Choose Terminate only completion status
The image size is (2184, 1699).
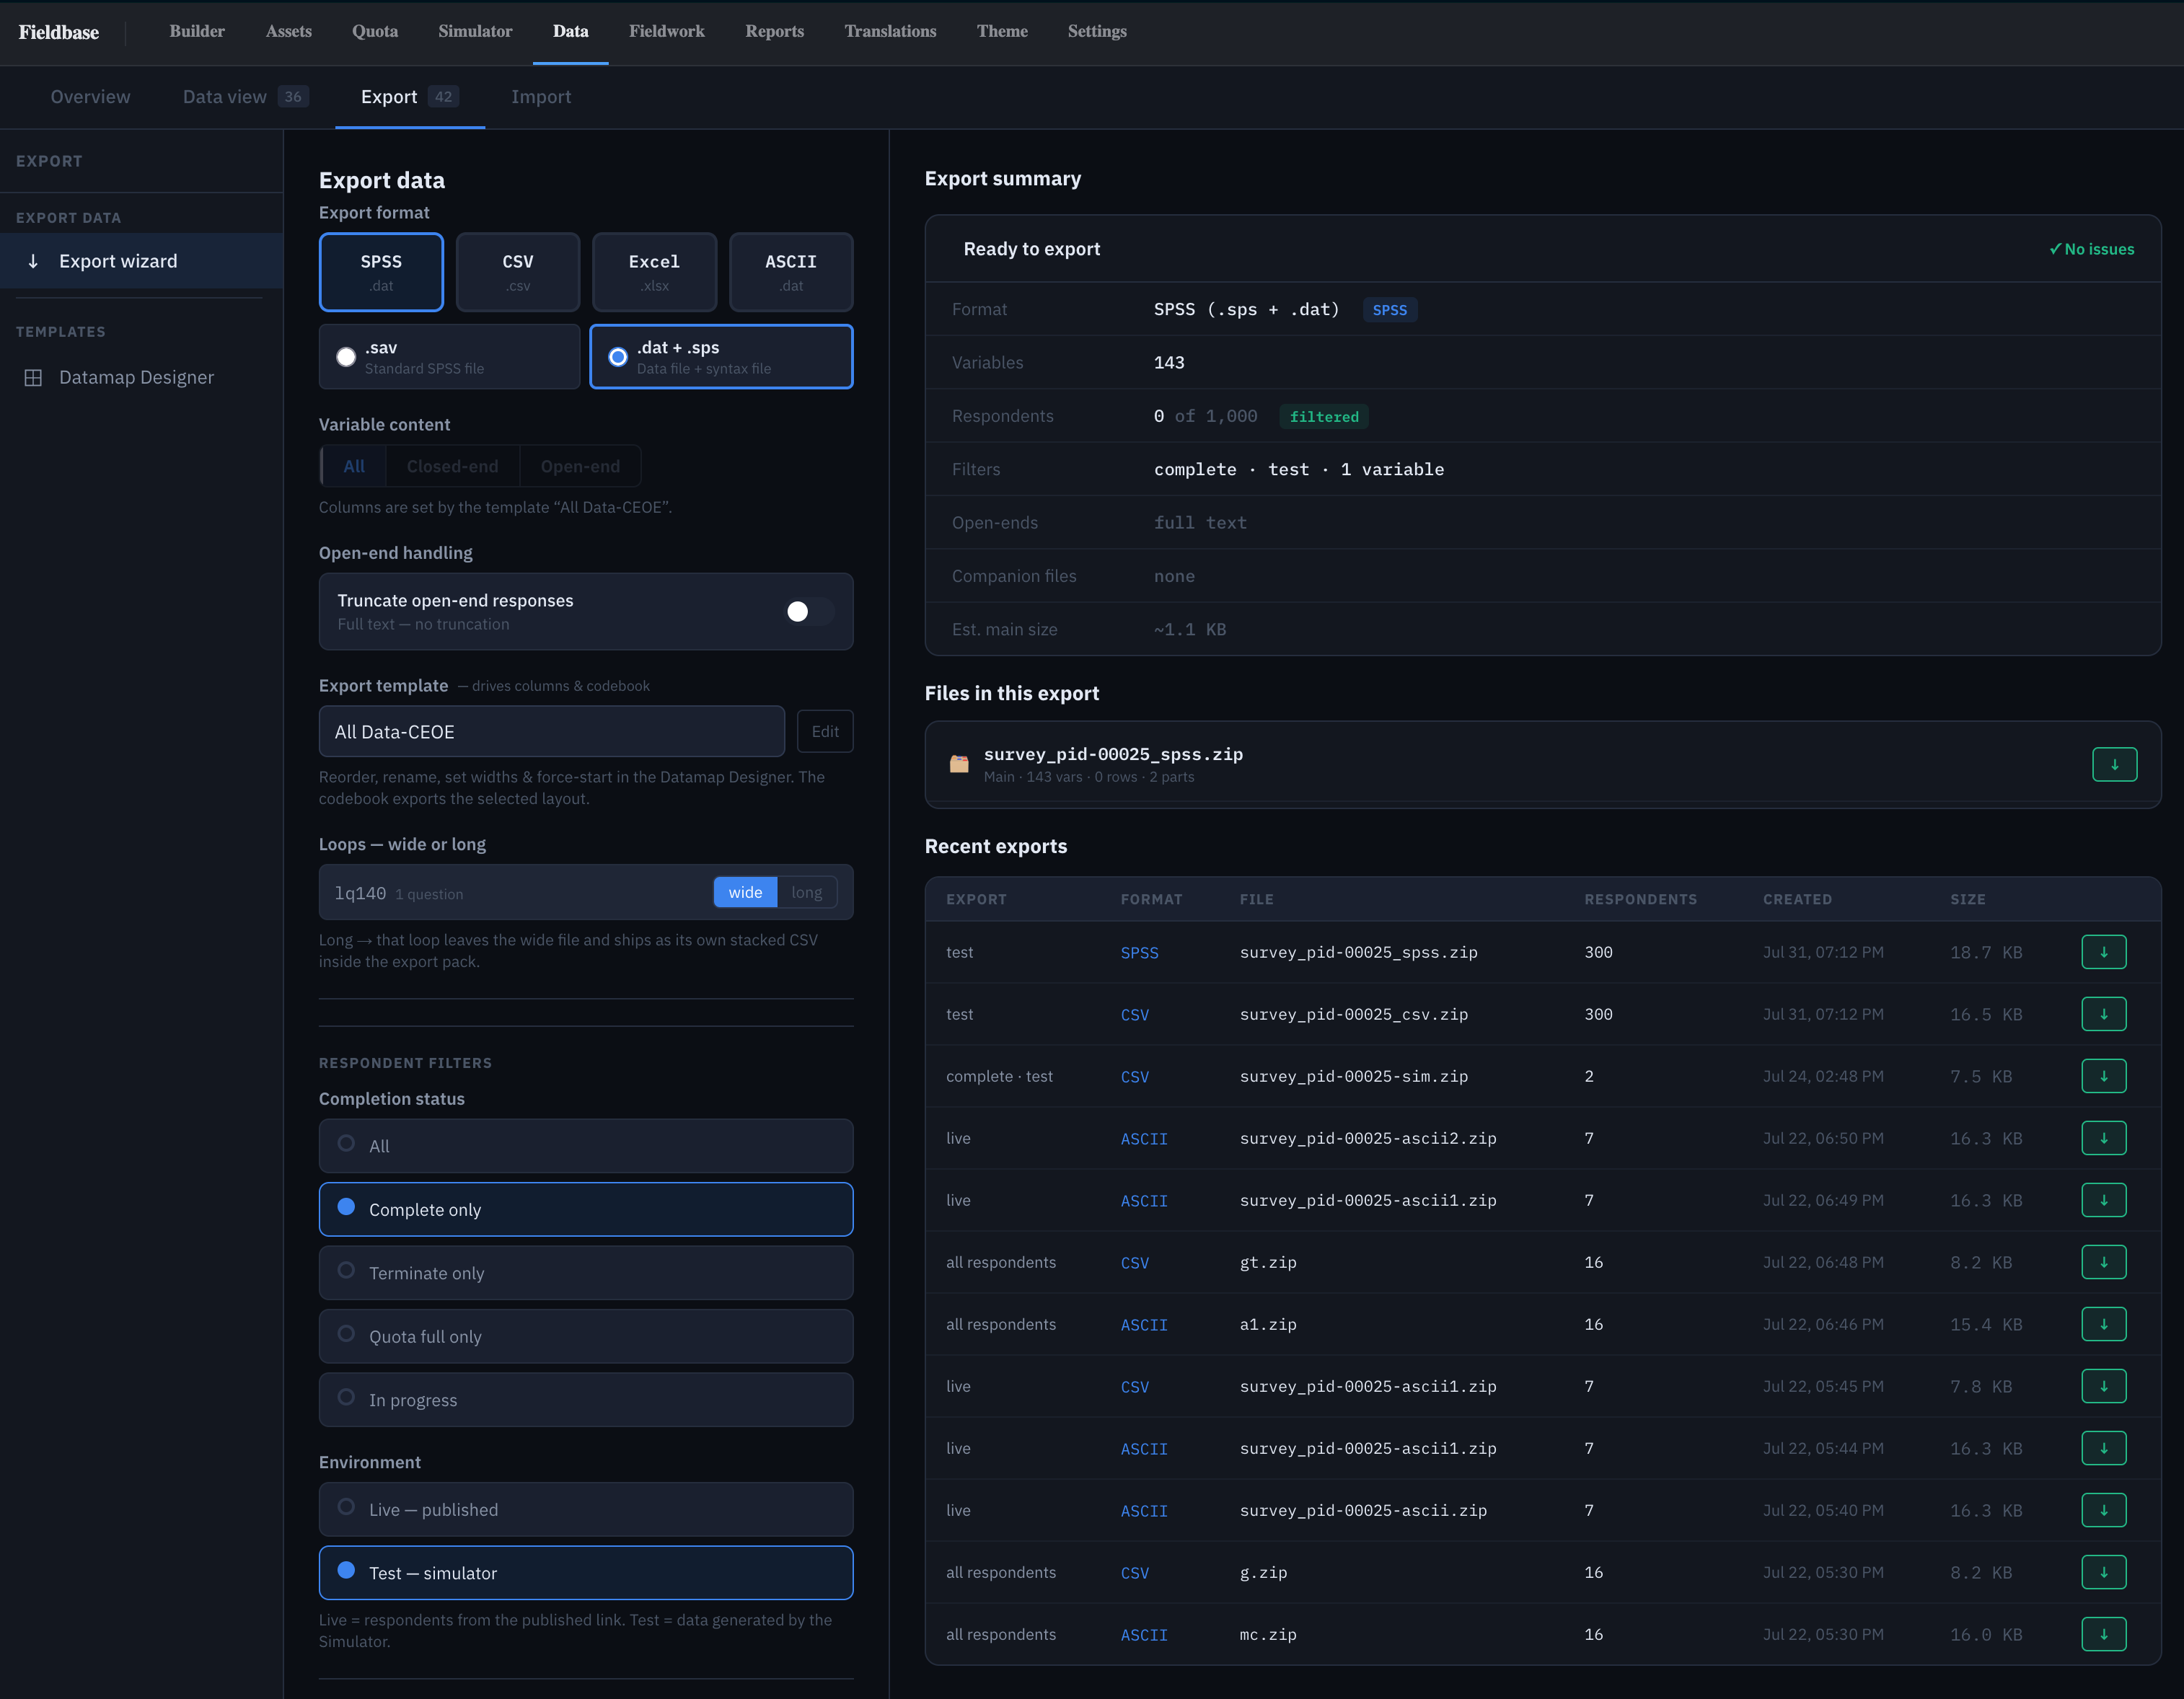586,1273
